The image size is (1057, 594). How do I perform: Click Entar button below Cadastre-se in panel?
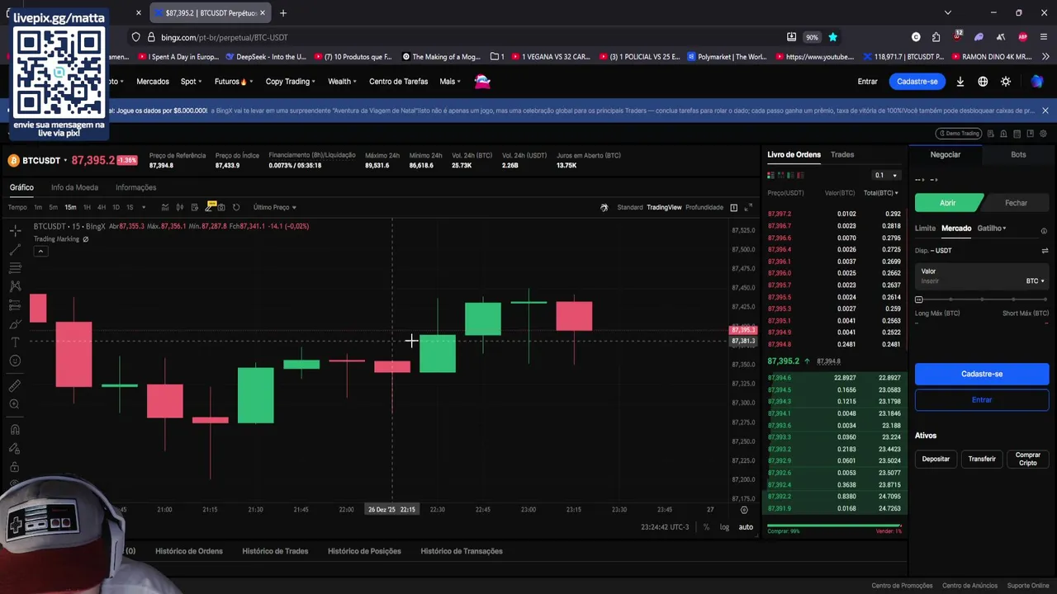click(x=982, y=400)
